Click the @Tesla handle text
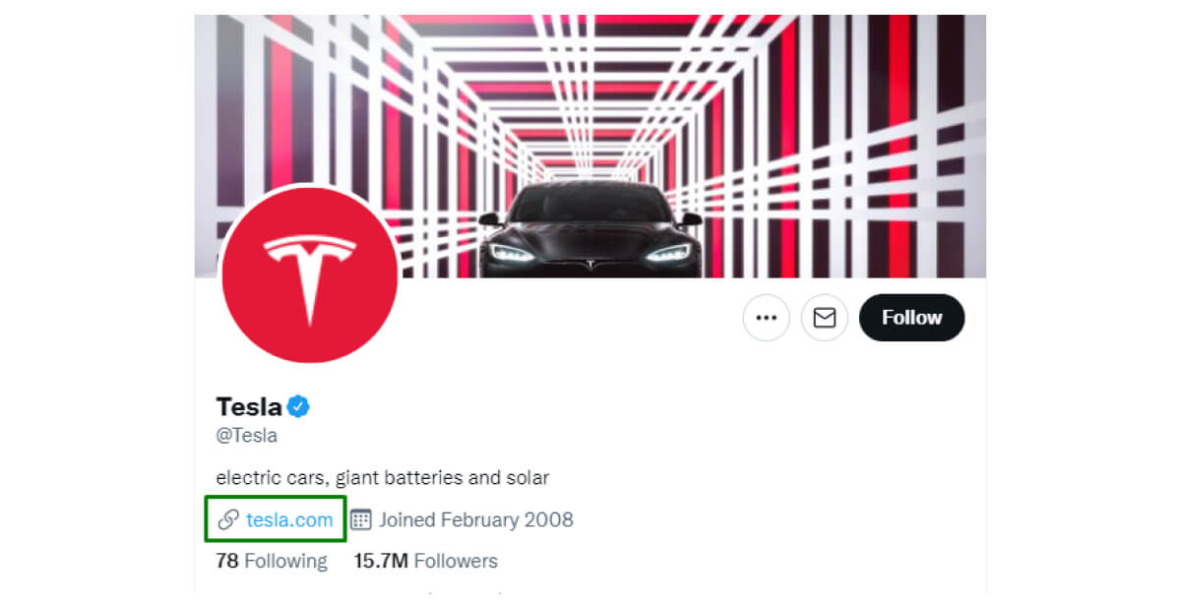1181x604 pixels. (x=246, y=435)
